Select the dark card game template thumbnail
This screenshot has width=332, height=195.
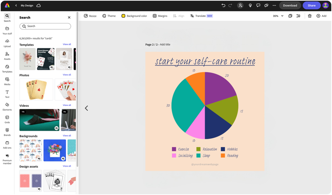[46, 59]
